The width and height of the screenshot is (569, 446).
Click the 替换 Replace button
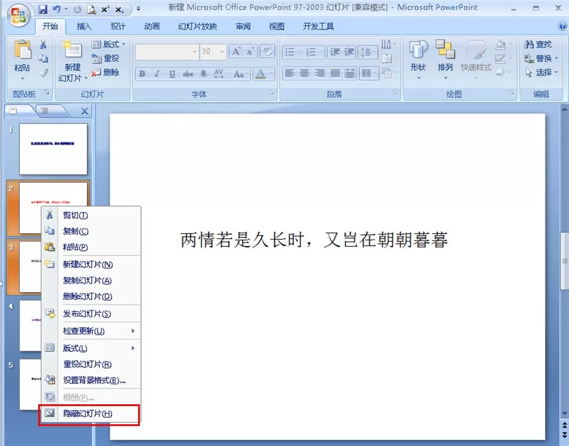tap(541, 58)
